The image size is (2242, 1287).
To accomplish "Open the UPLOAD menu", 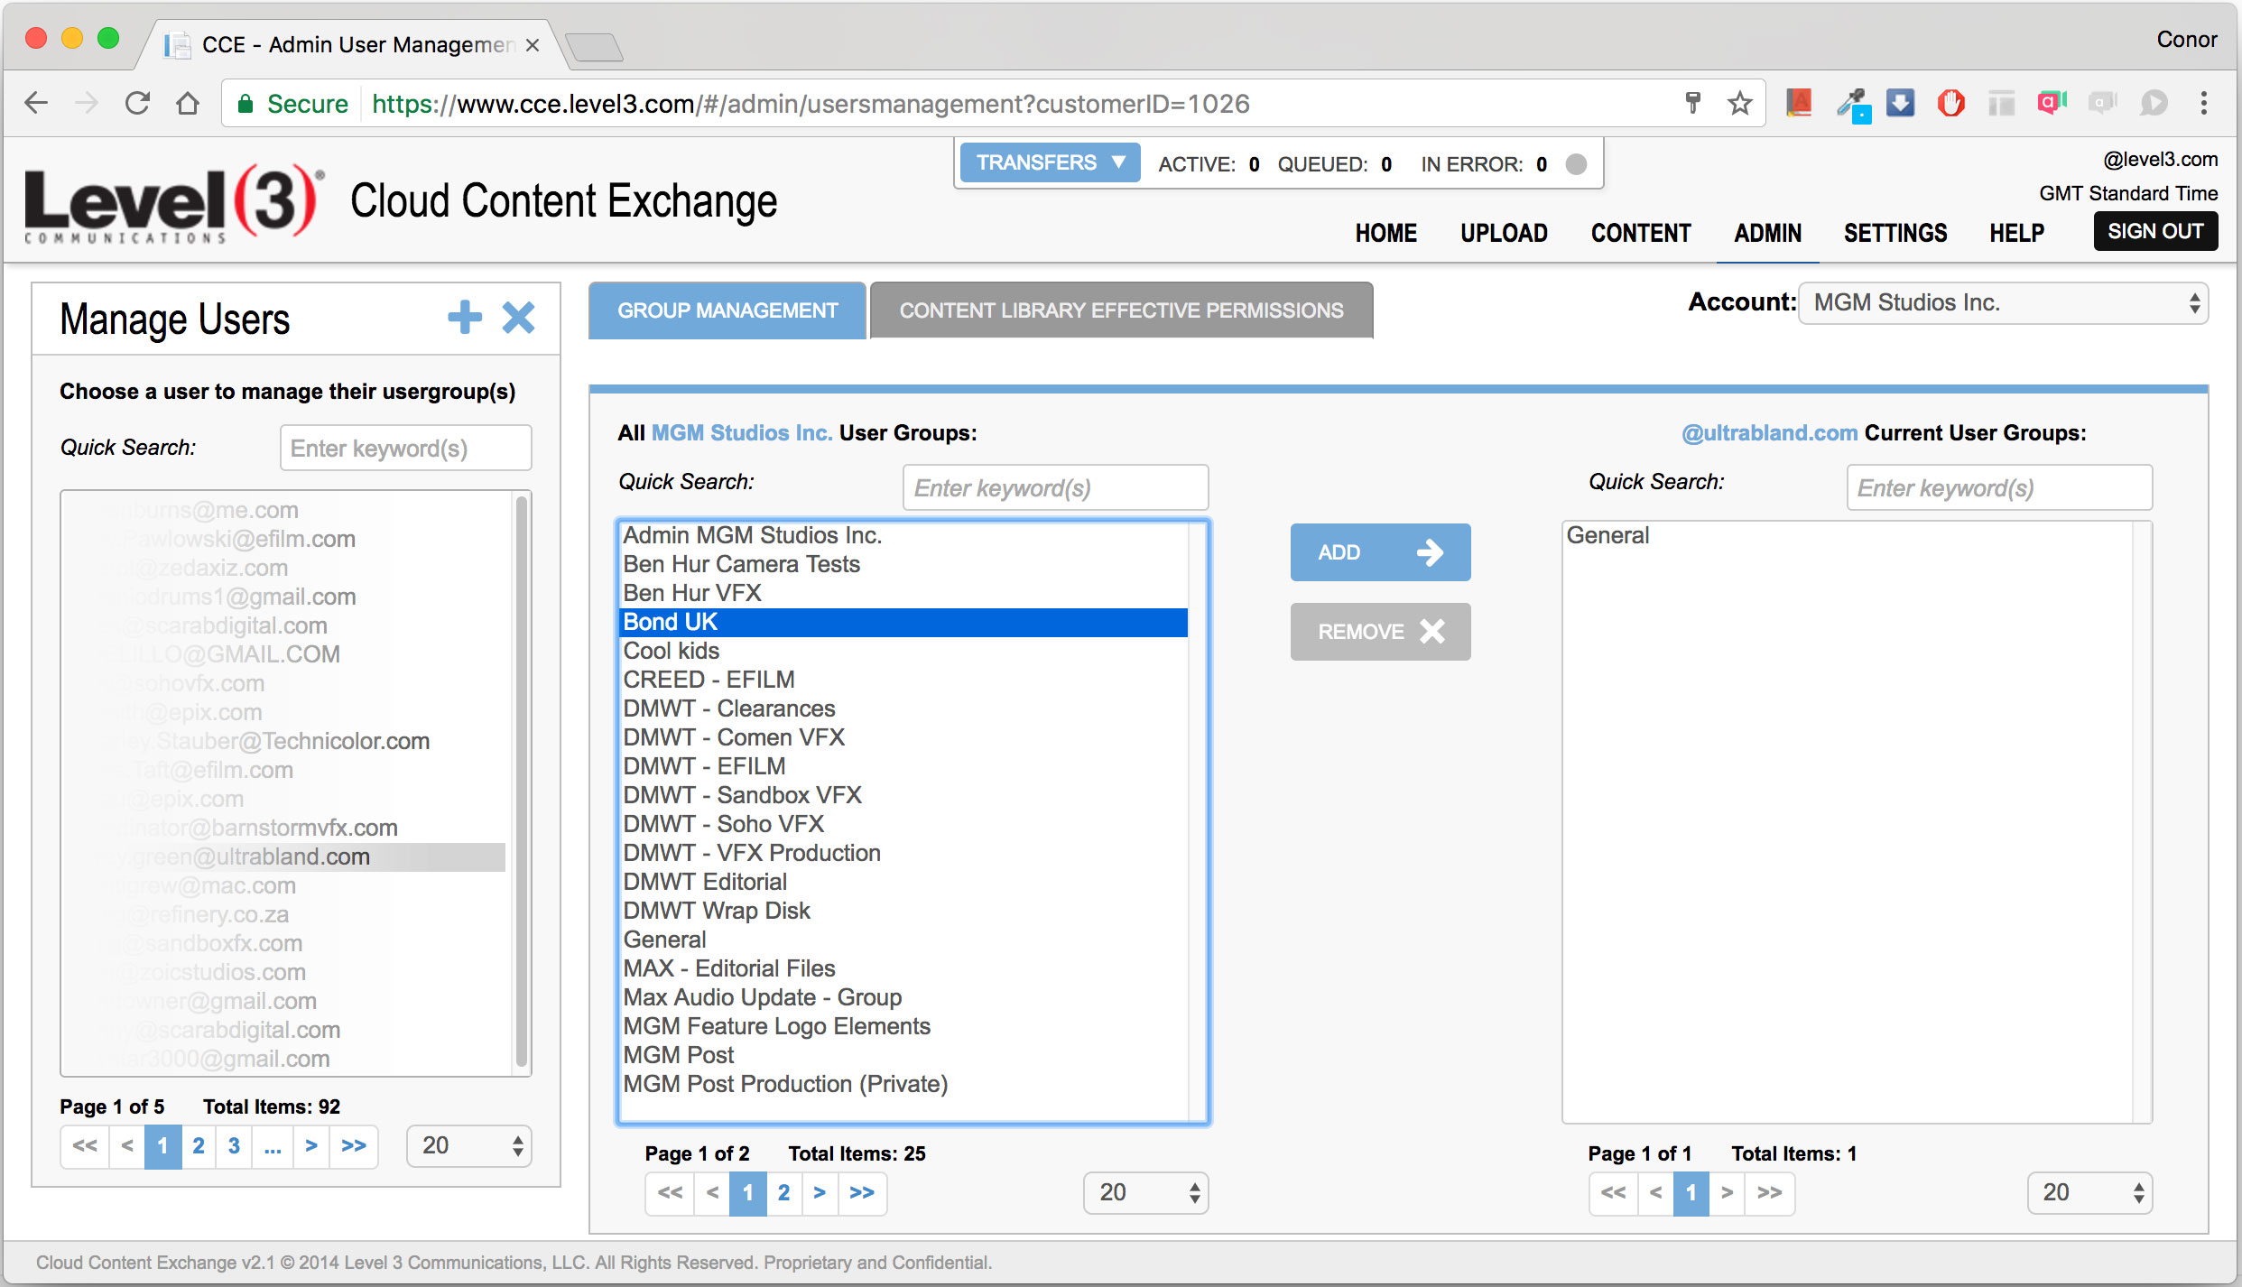I will pos(1504,233).
